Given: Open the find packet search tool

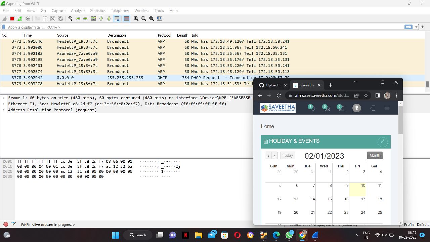Looking at the screenshot, I should [70, 18].
